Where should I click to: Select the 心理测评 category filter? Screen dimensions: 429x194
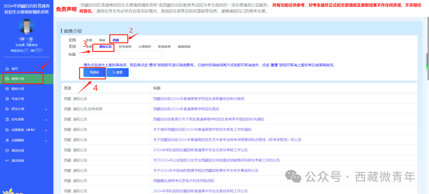tap(145, 47)
